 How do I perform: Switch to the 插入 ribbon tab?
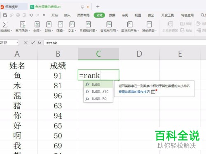67,15
